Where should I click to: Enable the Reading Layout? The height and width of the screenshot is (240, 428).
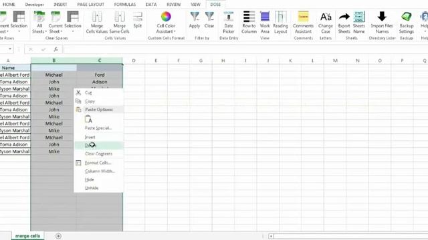coord(280,23)
